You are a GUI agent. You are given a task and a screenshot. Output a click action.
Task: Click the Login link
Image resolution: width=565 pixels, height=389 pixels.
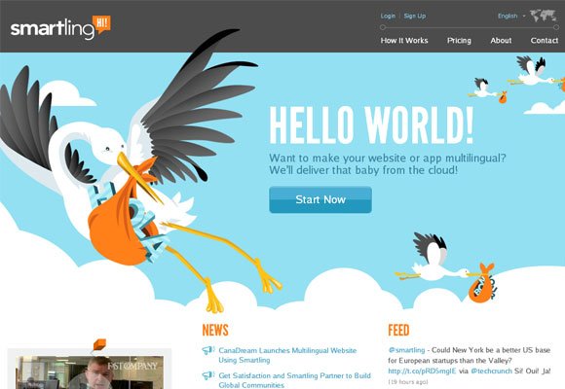388,16
